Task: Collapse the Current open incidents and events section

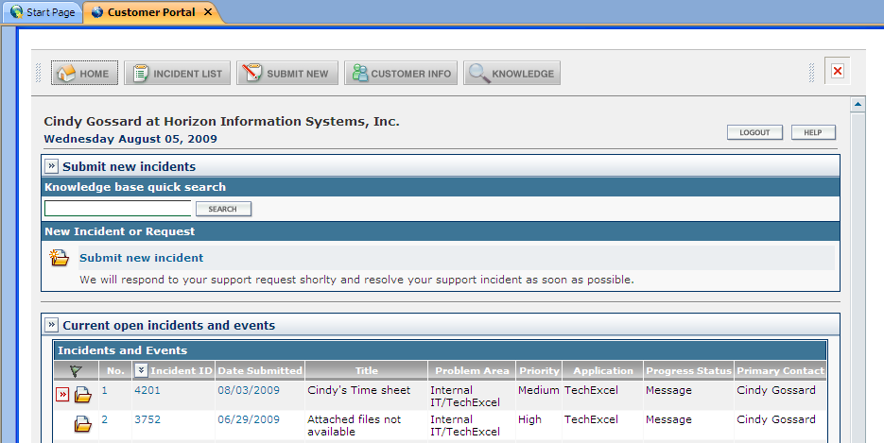Action: [52, 325]
